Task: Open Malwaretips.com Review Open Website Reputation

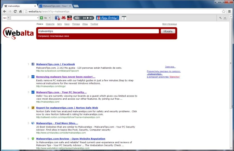Action: click(70, 139)
